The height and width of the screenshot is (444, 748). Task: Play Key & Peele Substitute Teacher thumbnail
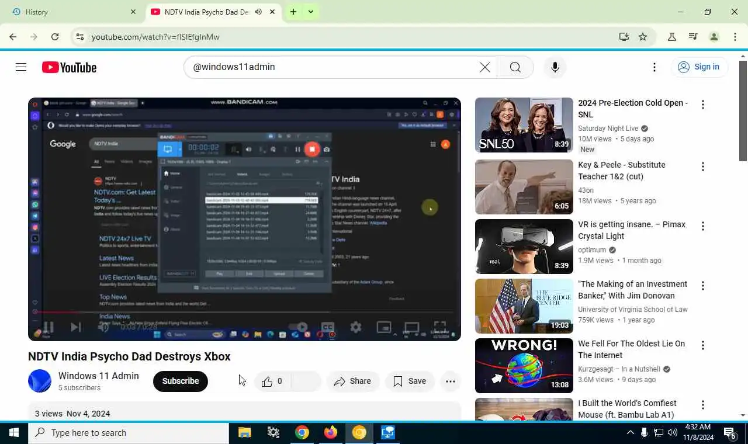point(524,187)
